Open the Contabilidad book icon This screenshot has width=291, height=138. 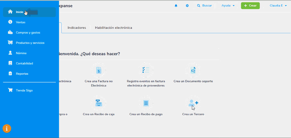[x=10, y=63]
